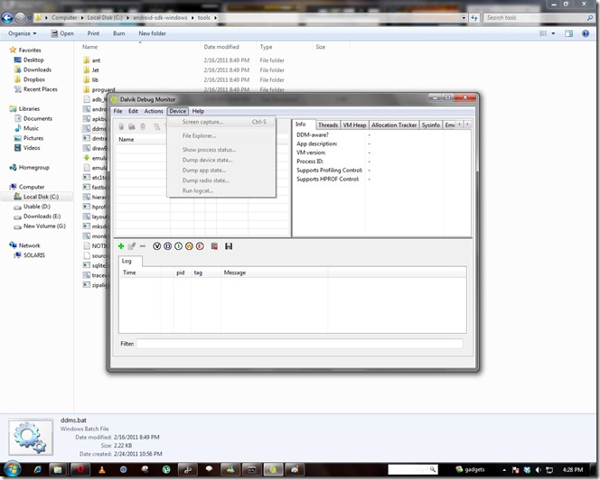Click the delete log filter minus icon
The image size is (600, 480).
143,246
